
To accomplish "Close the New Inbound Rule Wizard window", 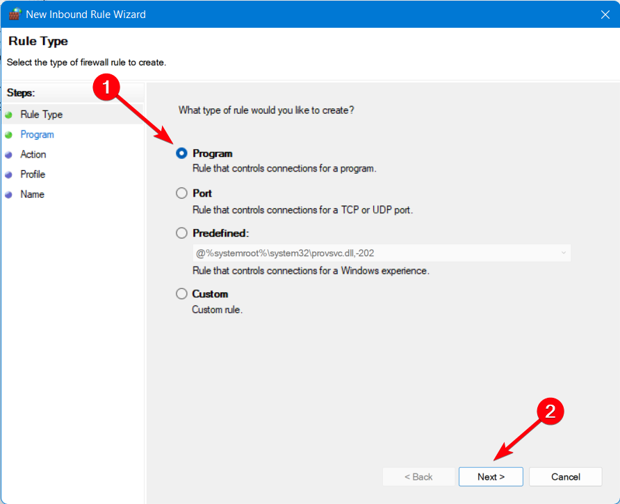I will [605, 15].
